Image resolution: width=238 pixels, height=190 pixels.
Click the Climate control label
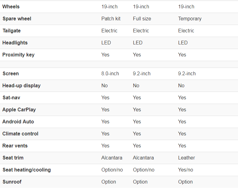point(20,134)
